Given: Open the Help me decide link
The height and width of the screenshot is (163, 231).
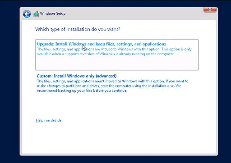Looking at the screenshot, I should (48, 120).
